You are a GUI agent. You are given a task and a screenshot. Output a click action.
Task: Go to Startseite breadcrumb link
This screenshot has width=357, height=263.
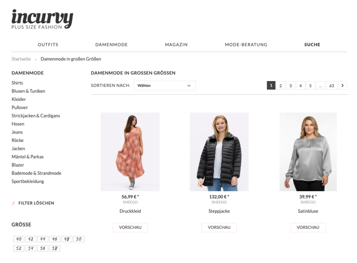(x=21, y=59)
